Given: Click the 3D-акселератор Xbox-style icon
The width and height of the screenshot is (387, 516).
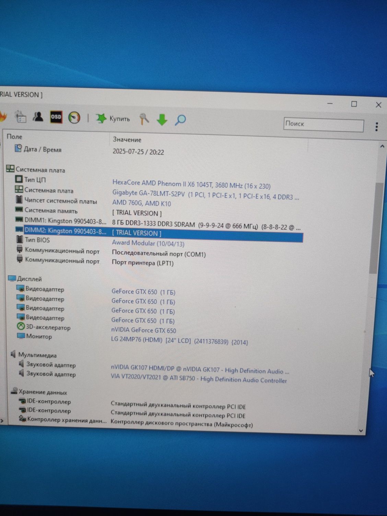Looking at the screenshot, I should (x=21, y=326).
